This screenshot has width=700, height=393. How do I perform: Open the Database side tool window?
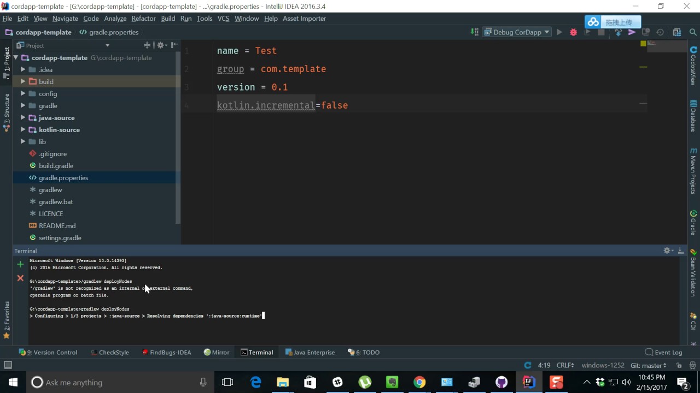[x=693, y=116]
